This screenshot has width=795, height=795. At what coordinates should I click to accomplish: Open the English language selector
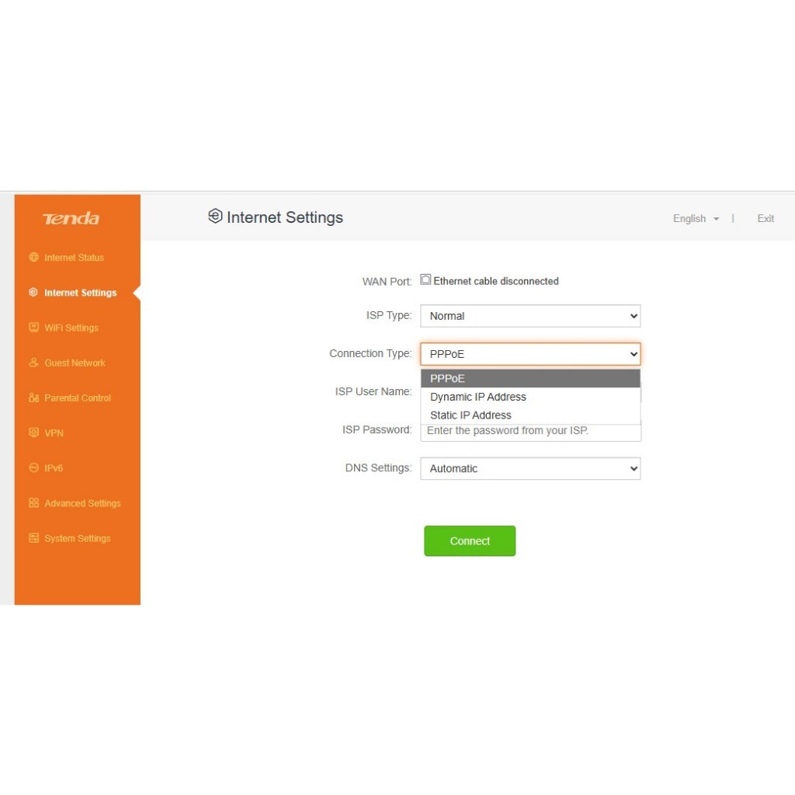point(695,219)
